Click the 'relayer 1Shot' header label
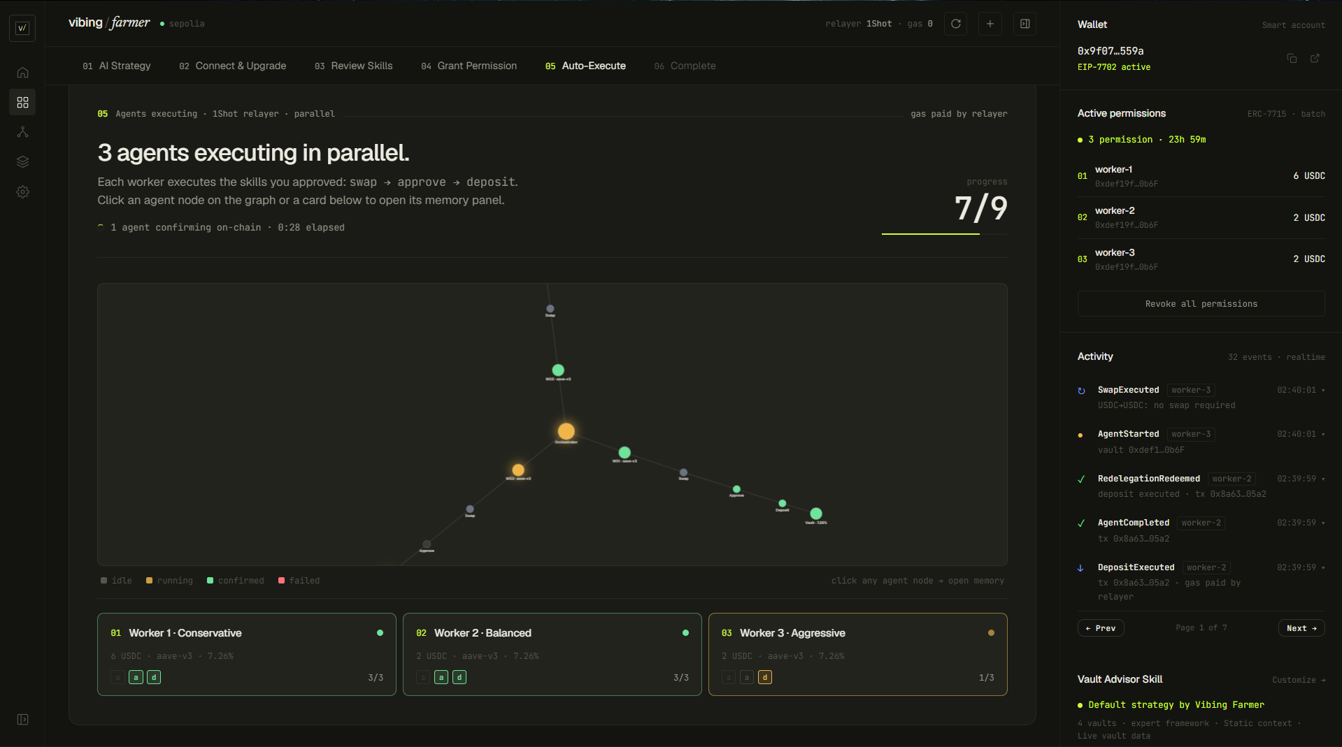1342x747 pixels. [859, 24]
